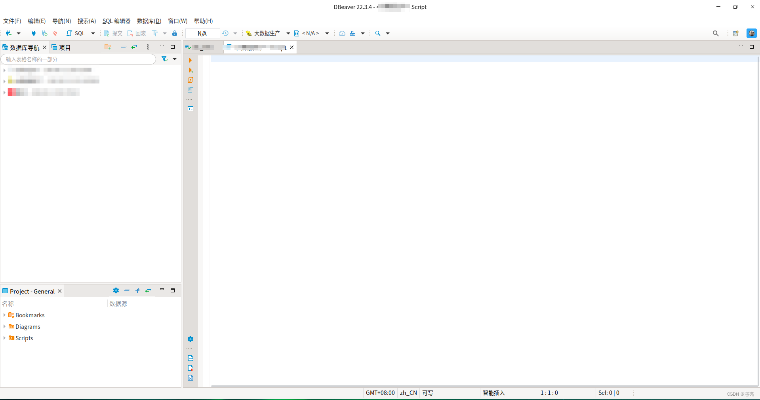Open the 大数据生产 connection dropdown

tap(288, 33)
